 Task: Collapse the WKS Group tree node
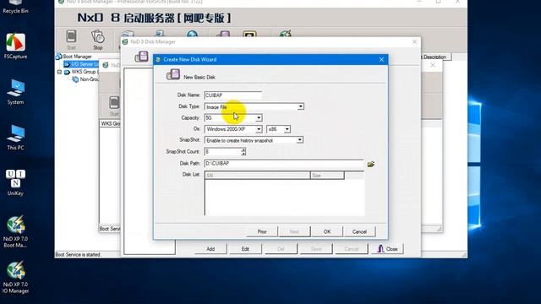click(59, 72)
